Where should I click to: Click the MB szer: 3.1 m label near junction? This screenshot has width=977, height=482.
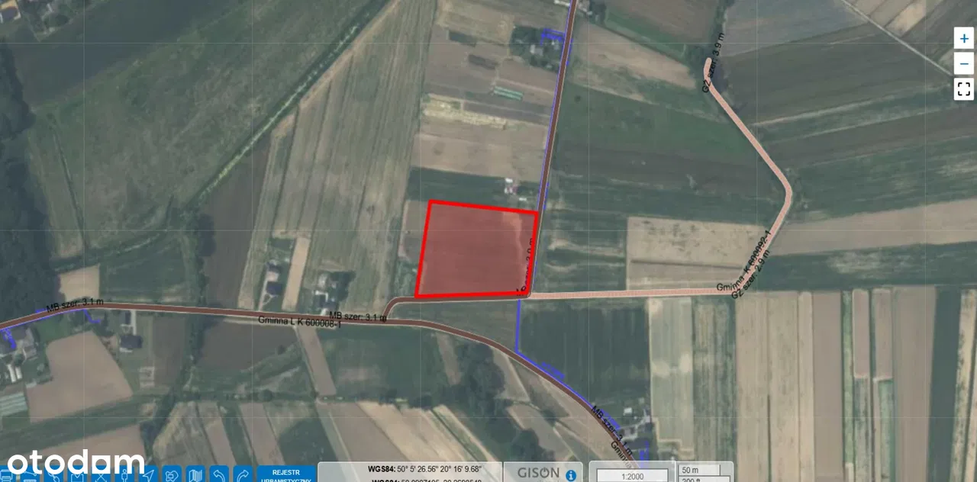tap(356, 315)
